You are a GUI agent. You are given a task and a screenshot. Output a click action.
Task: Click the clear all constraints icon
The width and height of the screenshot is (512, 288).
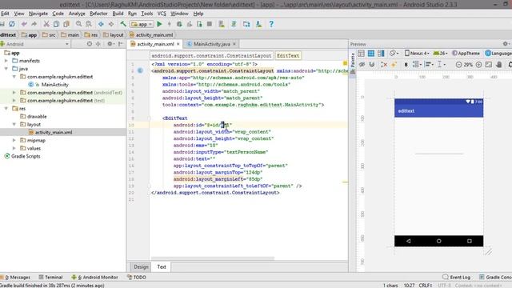384,65
